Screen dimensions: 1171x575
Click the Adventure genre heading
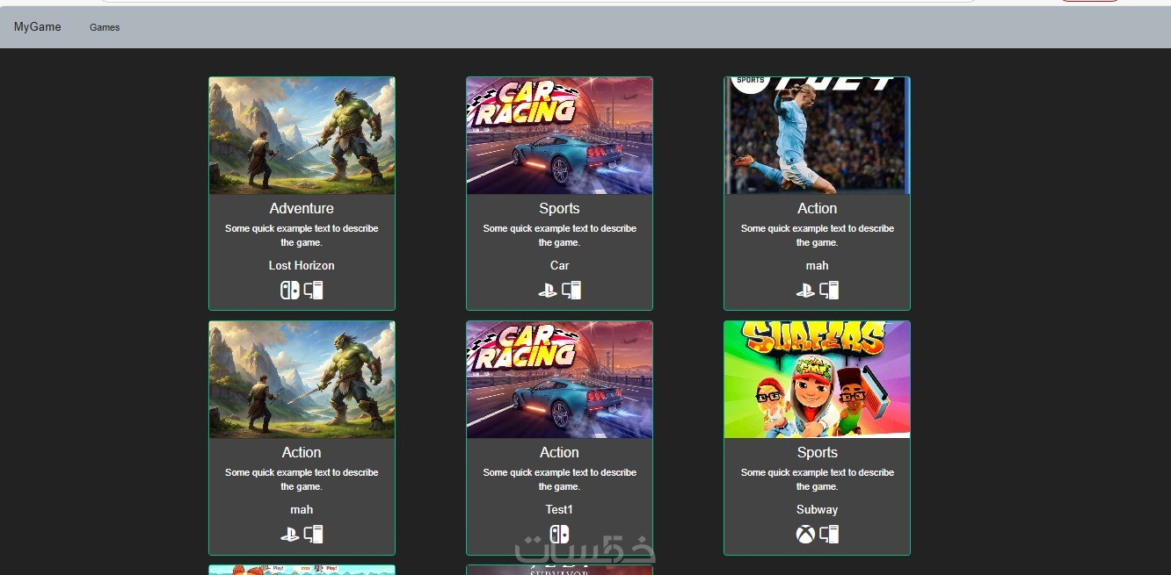tap(302, 208)
